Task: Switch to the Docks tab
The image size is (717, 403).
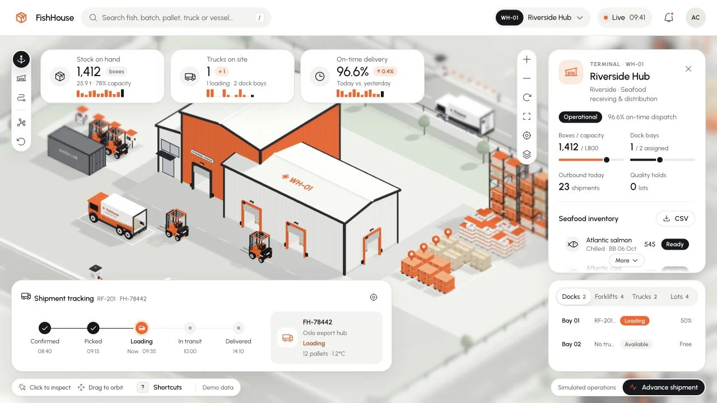Action: pyautogui.click(x=574, y=297)
